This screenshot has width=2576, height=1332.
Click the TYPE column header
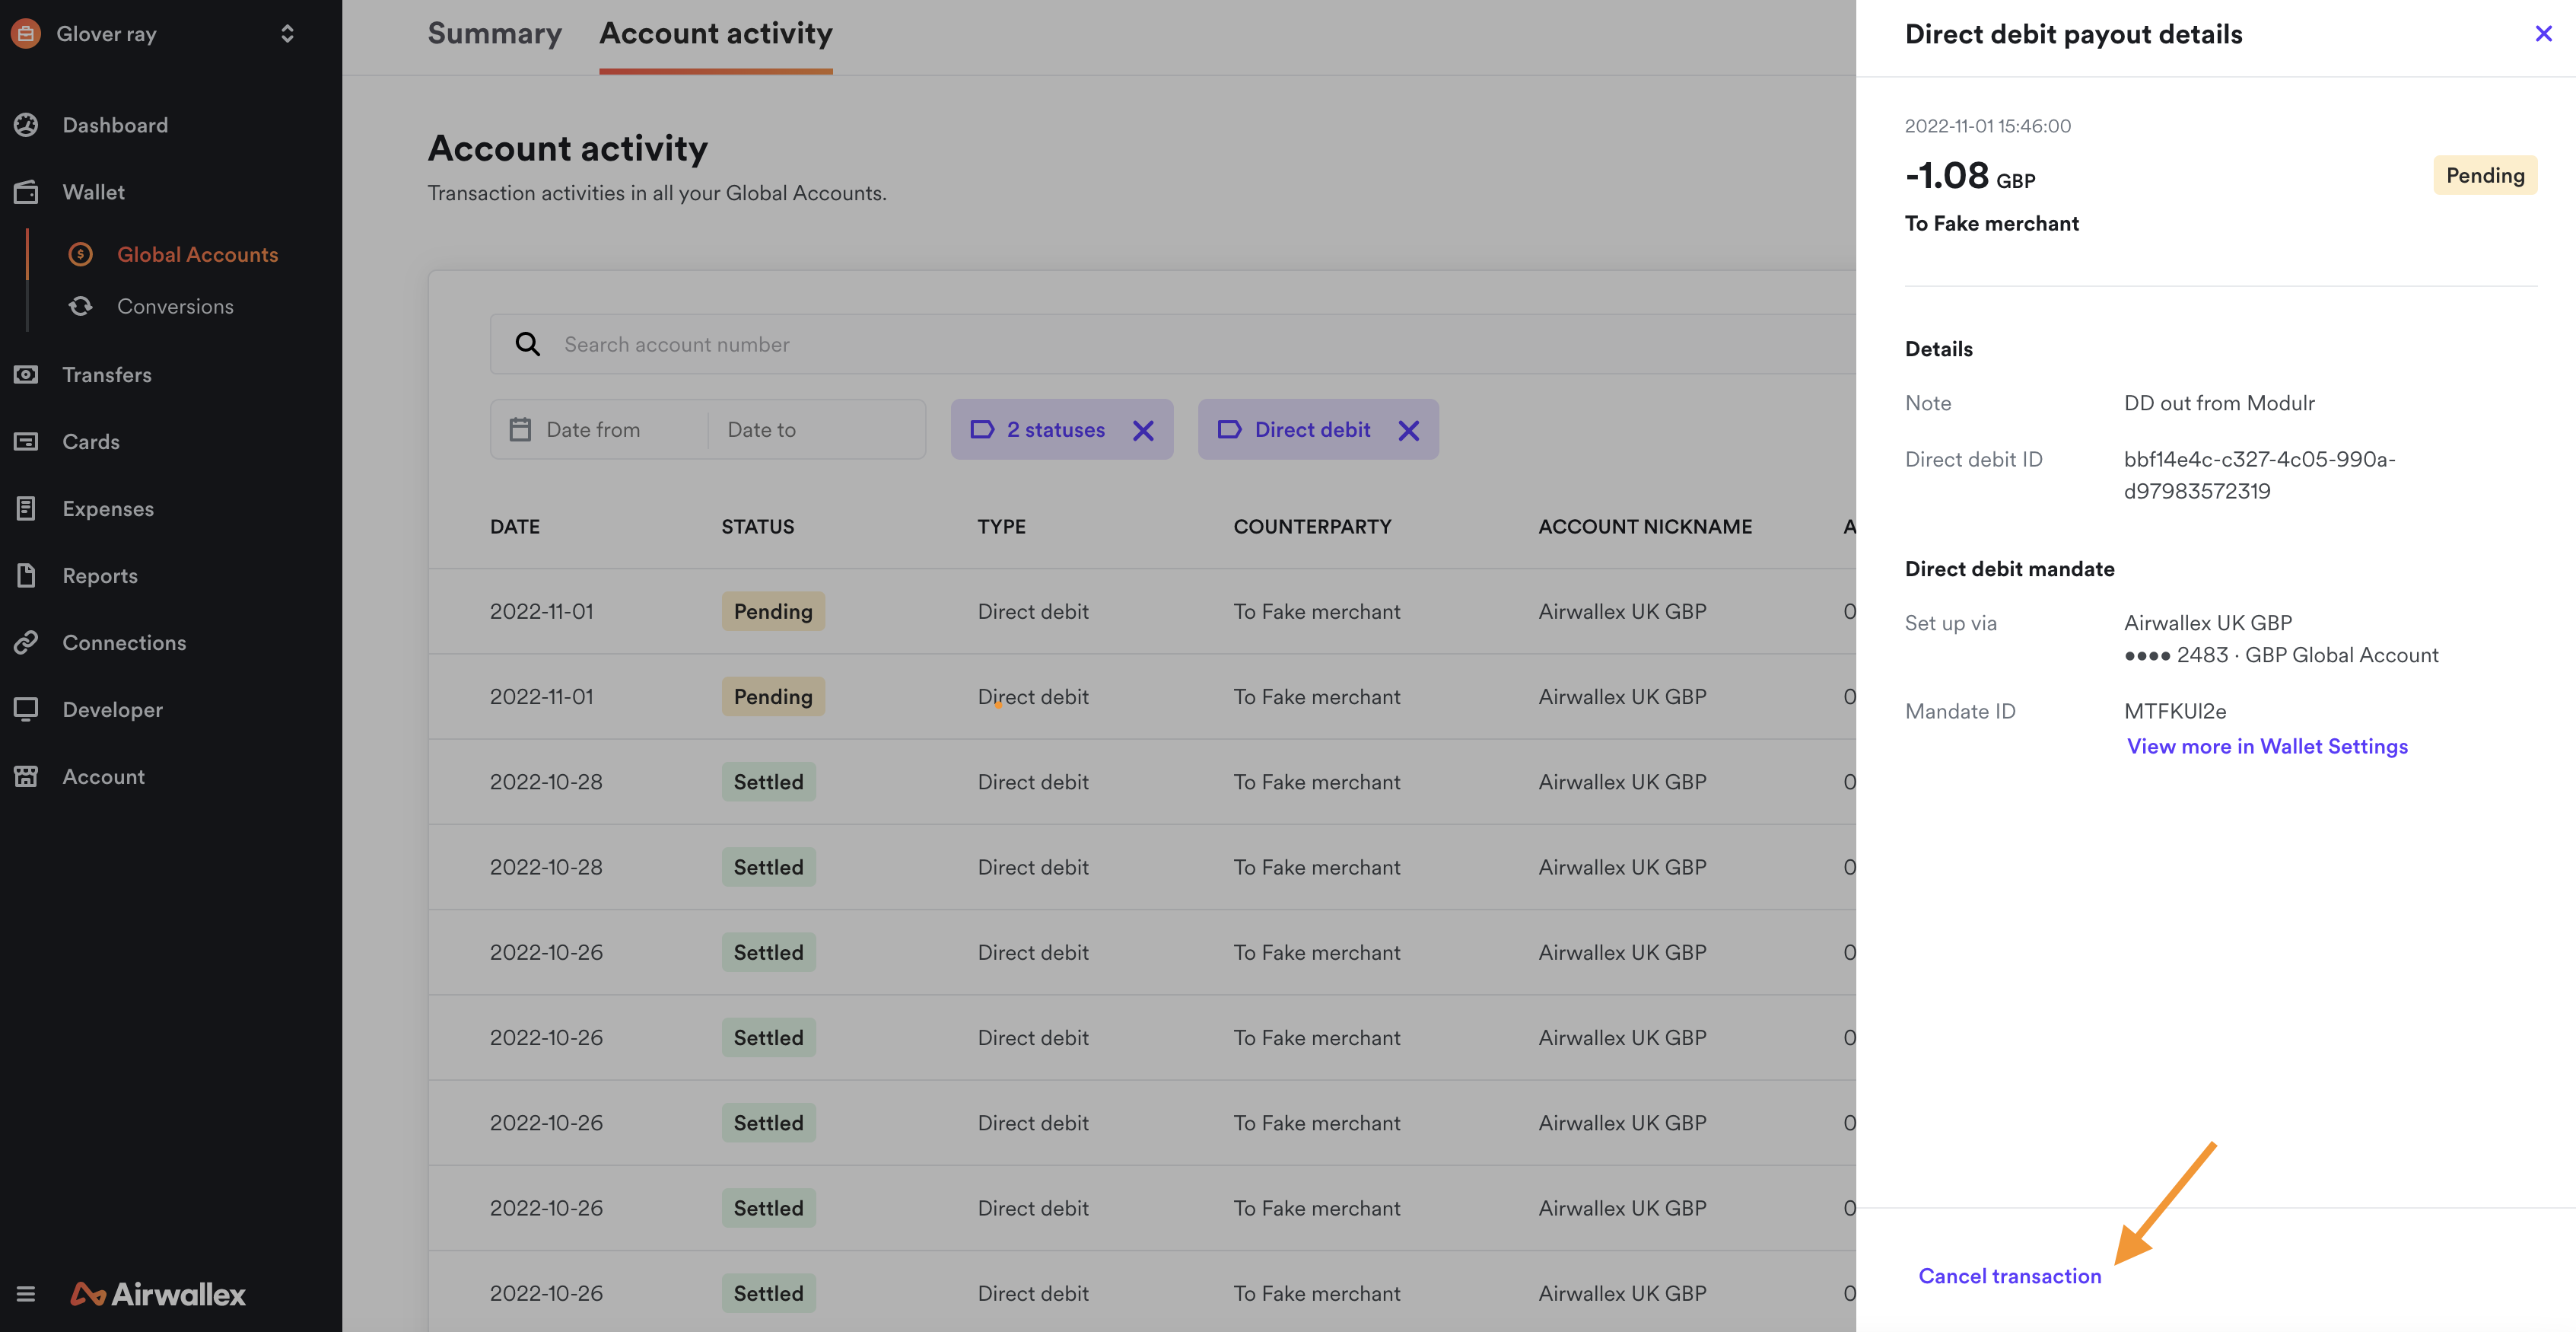(1001, 527)
